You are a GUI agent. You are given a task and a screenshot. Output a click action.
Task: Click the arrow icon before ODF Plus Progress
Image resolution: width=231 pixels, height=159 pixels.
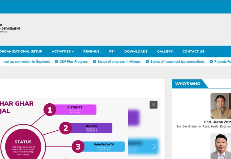click(x=56, y=61)
